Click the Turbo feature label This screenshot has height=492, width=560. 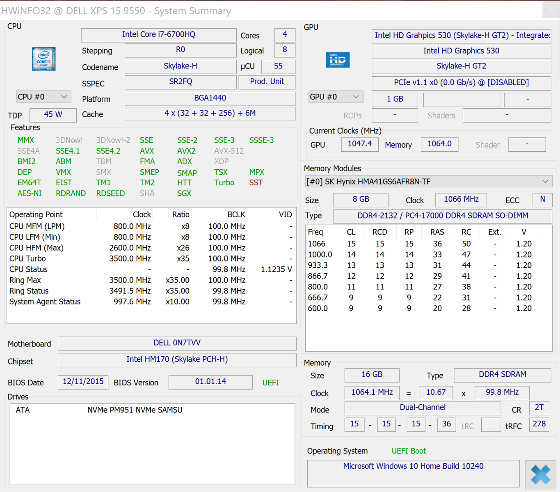(x=224, y=183)
